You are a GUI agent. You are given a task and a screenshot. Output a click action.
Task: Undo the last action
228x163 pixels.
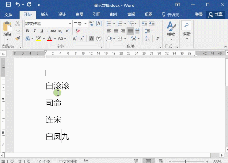pos(18,5)
